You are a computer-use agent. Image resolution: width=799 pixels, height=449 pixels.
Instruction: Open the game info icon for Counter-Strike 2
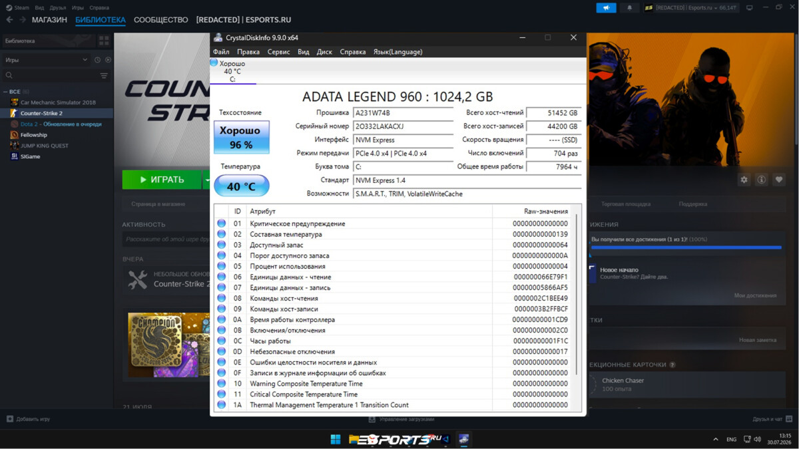761,180
